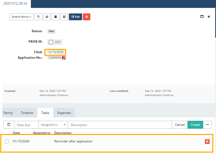Image resolution: width=216 pixels, height=155 pixels.
Task: Cancel the new task entry
Action: pos(180,125)
